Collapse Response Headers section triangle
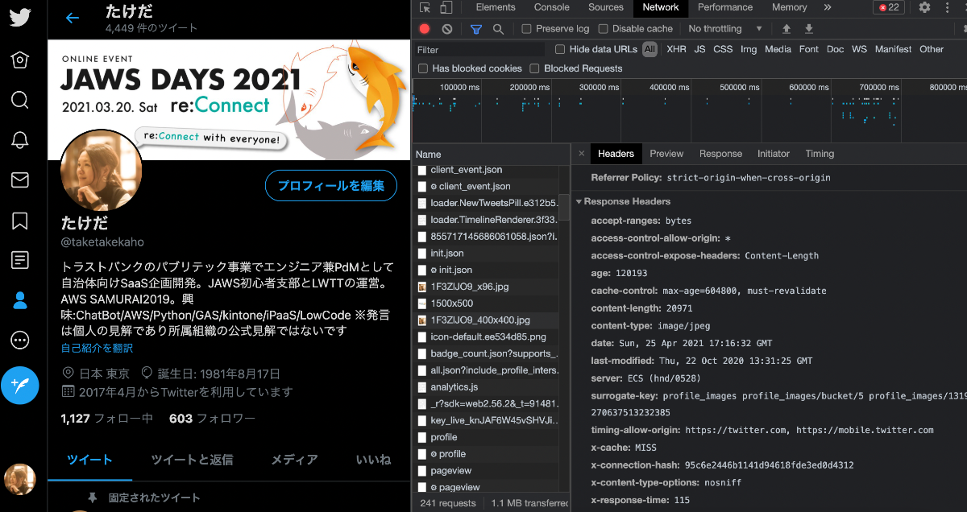Screen dimensions: 967x512 point(579,201)
